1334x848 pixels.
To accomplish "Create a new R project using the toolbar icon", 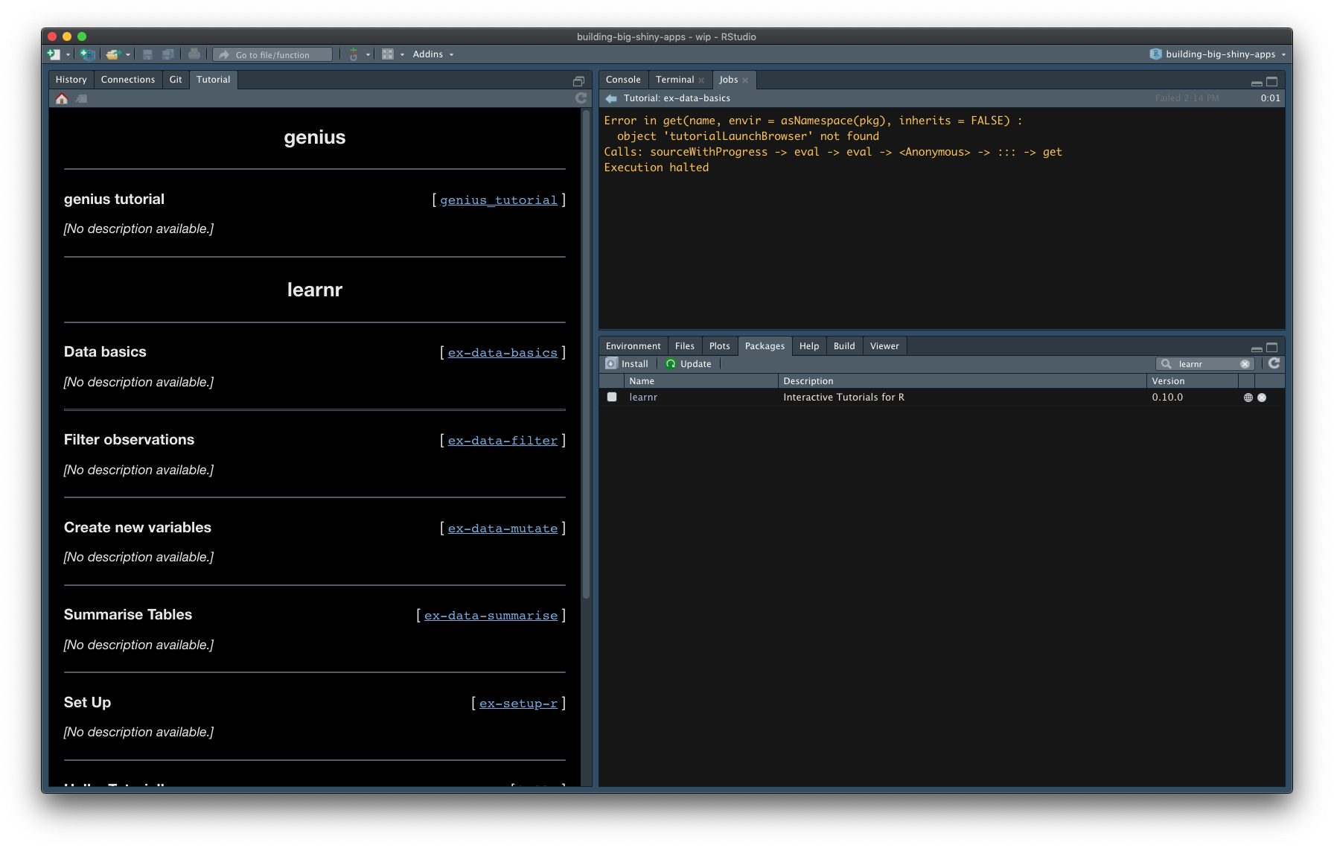I will 87,54.
